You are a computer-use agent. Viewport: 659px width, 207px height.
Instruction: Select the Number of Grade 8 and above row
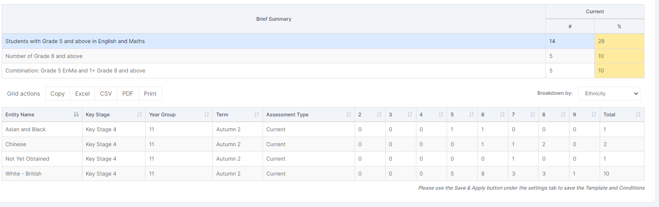pyautogui.click(x=323, y=56)
